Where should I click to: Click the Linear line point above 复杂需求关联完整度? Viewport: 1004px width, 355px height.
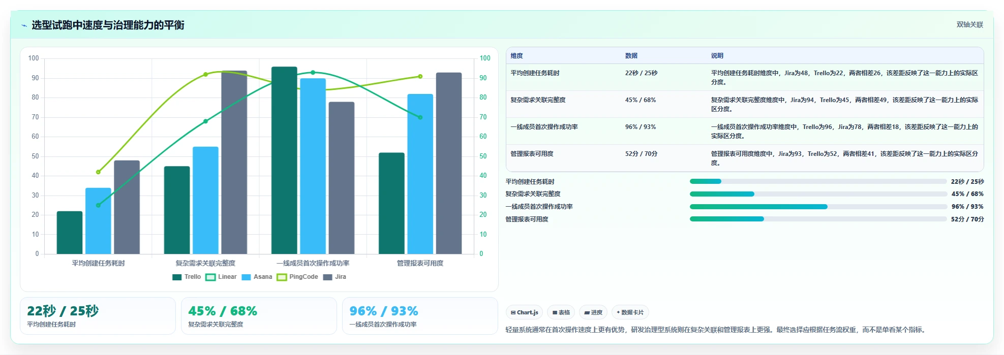(205, 121)
